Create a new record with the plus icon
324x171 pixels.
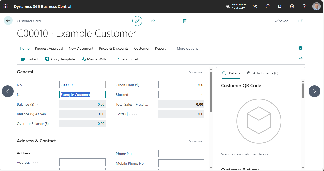(x=169, y=21)
